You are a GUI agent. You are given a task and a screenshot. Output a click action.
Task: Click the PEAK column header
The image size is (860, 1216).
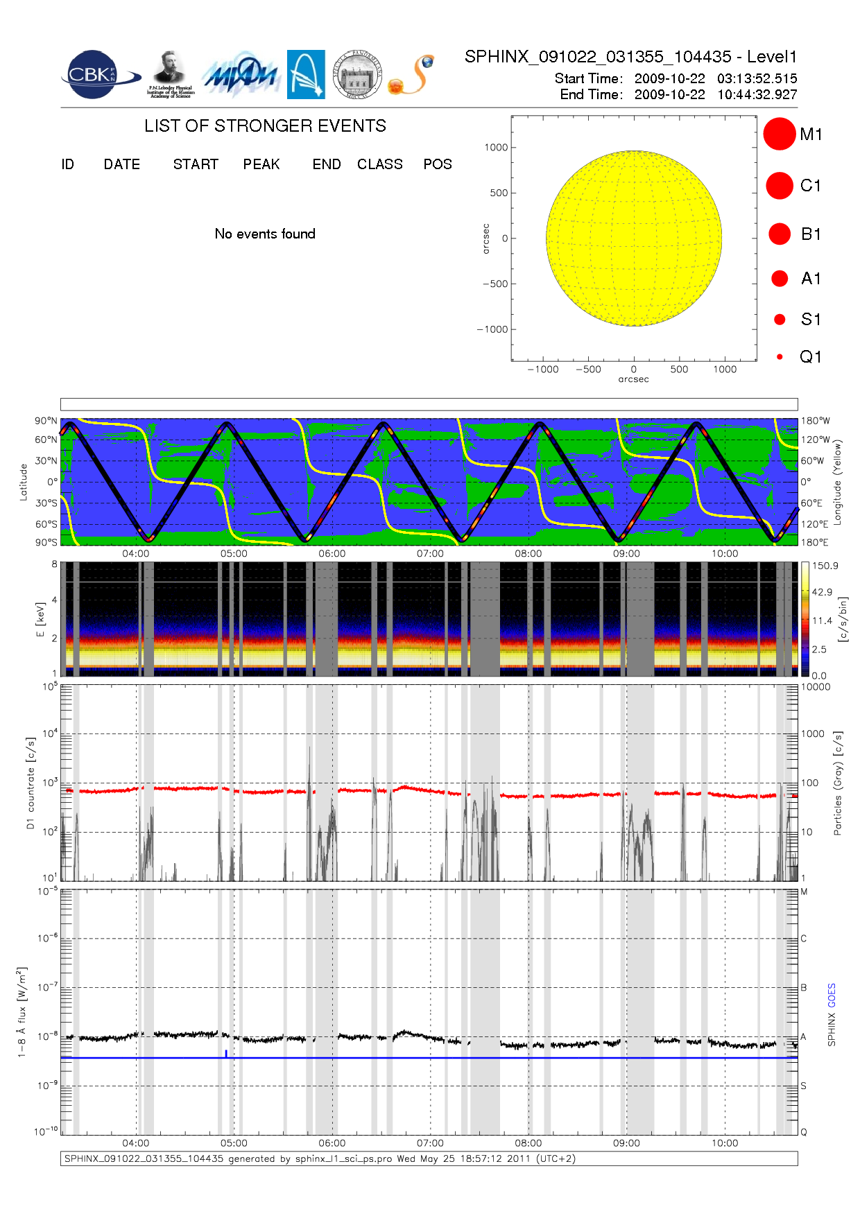pos(261,164)
